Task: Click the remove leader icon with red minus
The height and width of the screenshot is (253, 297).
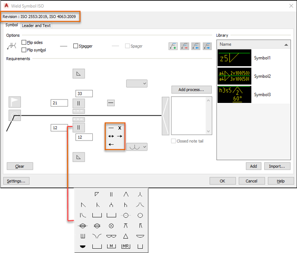Action: coord(184,46)
